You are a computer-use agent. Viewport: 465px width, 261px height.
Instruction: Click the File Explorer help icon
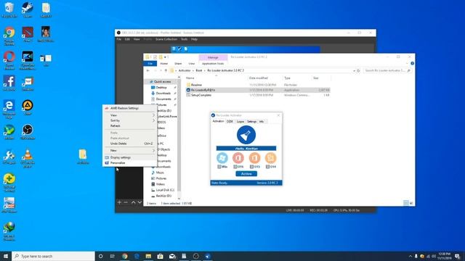click(x=412, y=63)
